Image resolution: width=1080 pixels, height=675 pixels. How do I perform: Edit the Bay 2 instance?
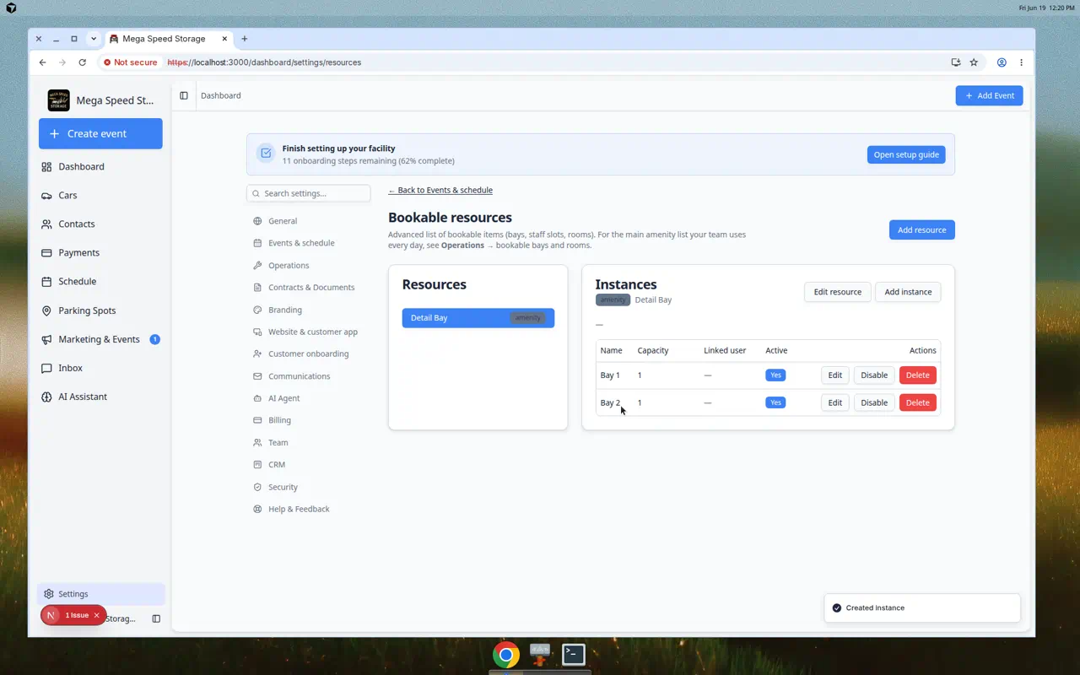[x=834, y=402]
